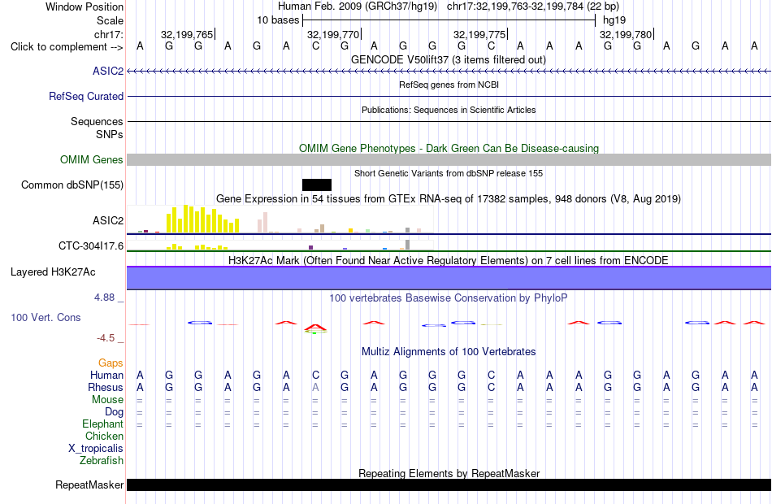This screenshot has height=504, width=772.
Task: Click Short Genetic Variants dbSNP 155 title
Action: 449,173
